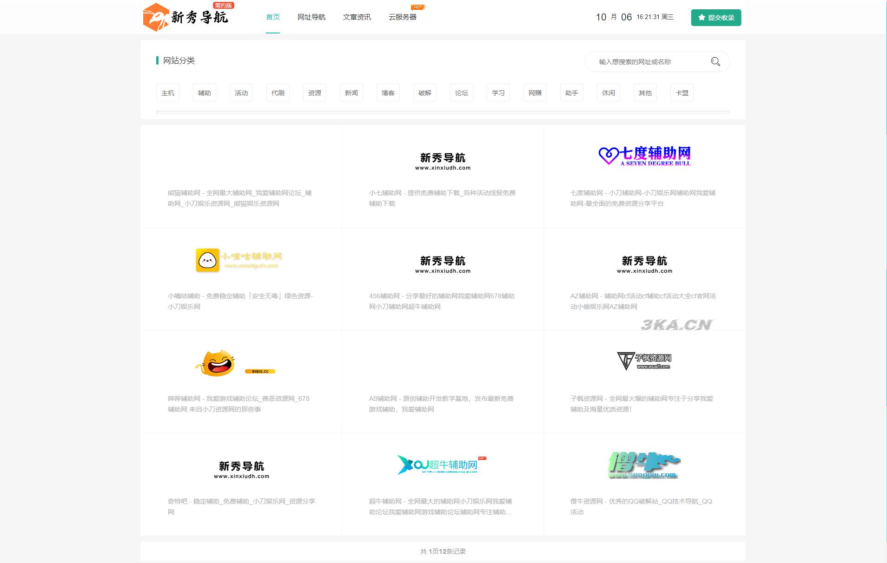Switch to the 网址导航 nav tab
887x563 pixels.
click(x=311, y=17)
